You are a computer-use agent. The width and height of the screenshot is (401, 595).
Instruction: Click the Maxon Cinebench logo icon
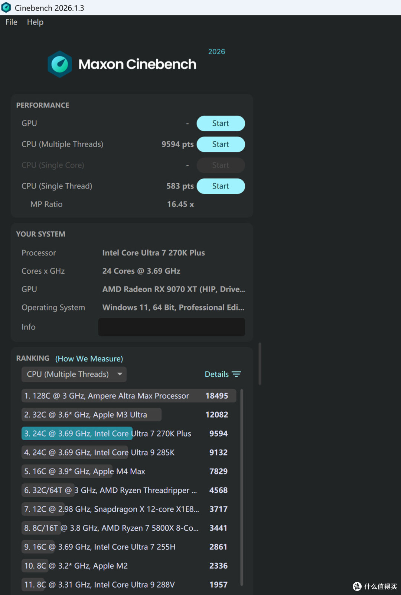(x=60, y=64)
